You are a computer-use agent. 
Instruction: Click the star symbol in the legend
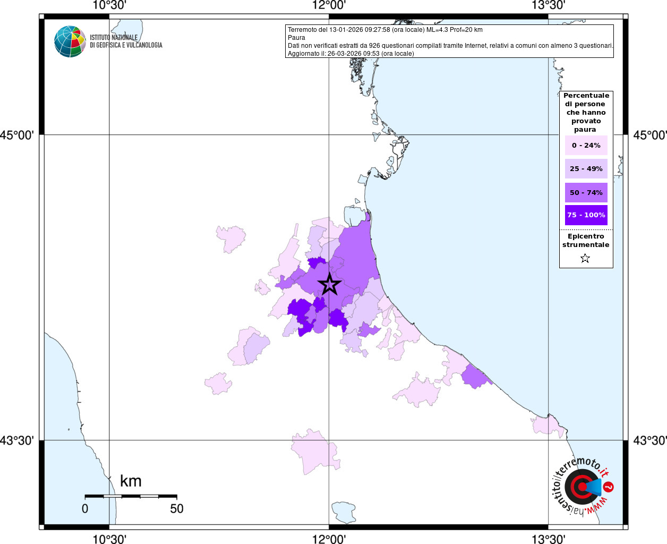(585, 259)
